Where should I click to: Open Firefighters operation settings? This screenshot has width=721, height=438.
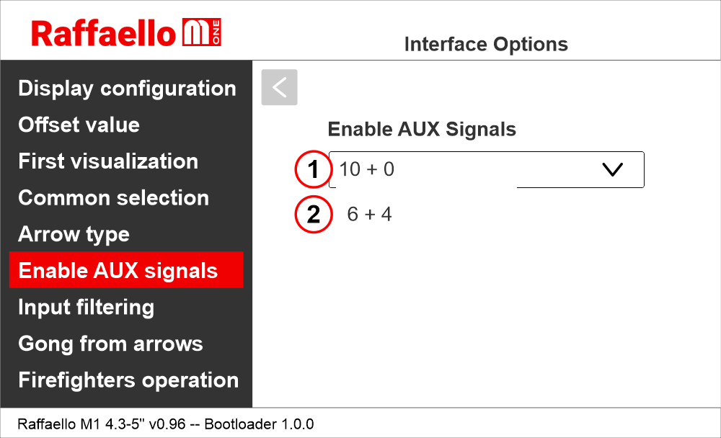[128, 380]
